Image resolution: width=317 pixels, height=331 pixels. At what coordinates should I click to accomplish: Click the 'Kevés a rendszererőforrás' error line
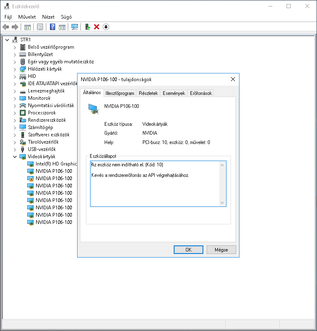140,175
